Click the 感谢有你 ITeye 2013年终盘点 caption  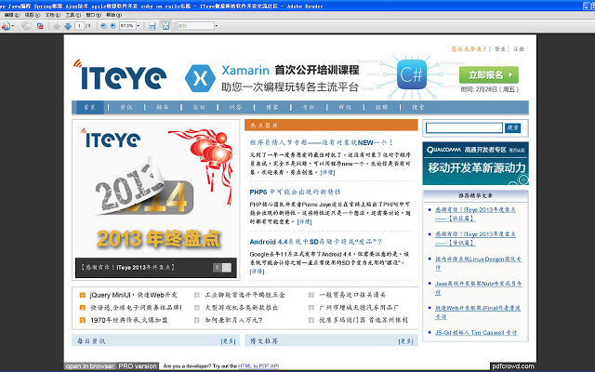(127, 268)
